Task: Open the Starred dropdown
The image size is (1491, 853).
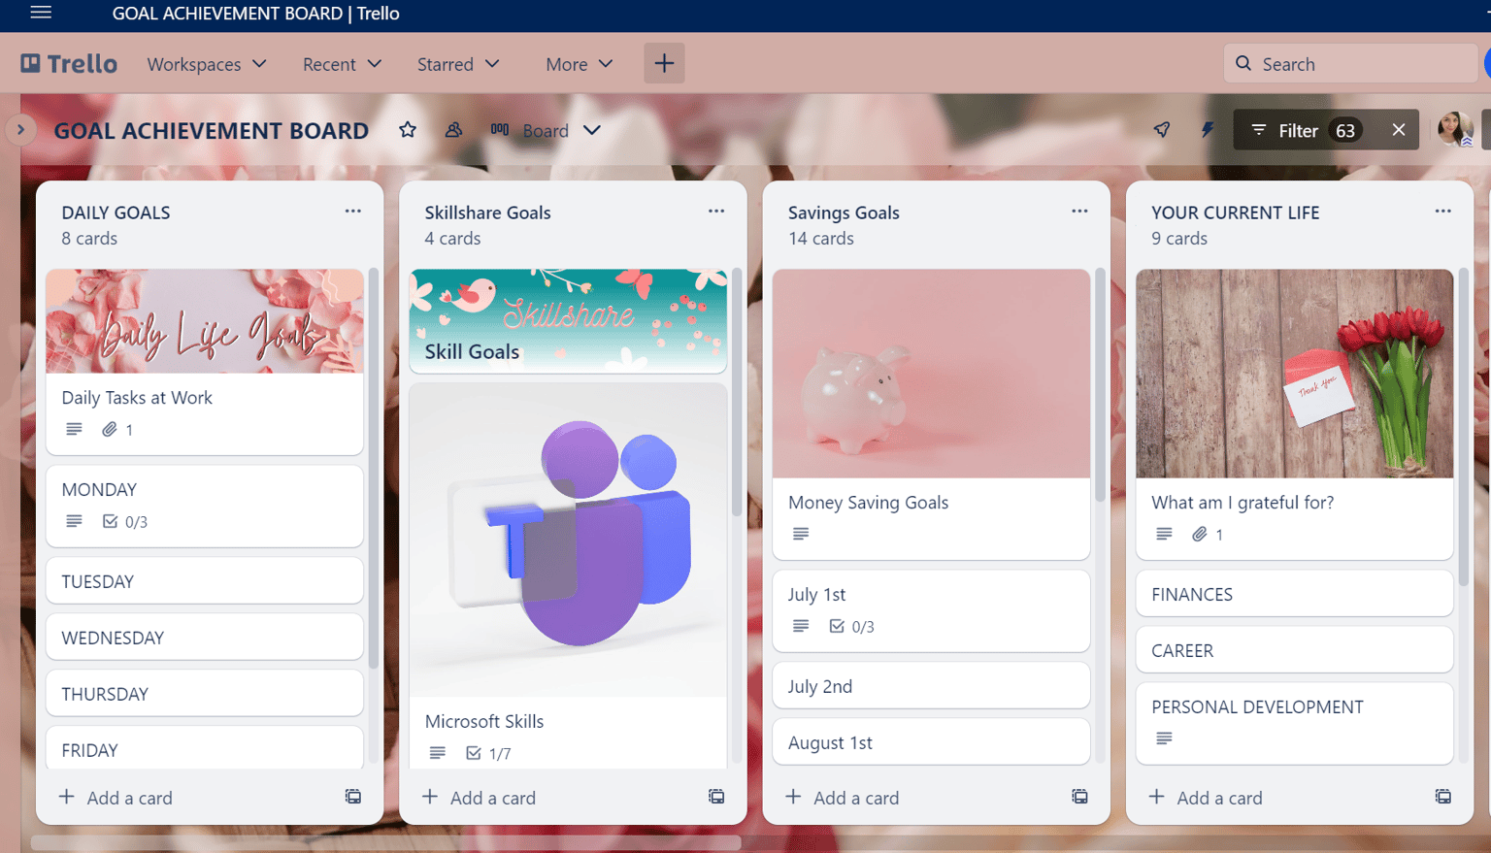Action: 458,64
